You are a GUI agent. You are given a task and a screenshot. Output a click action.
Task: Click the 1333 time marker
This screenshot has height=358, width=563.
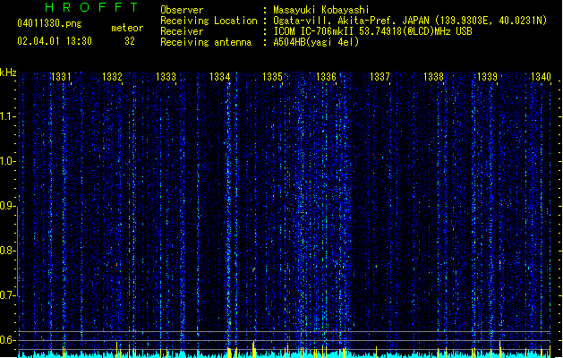(x=166, y=77)
